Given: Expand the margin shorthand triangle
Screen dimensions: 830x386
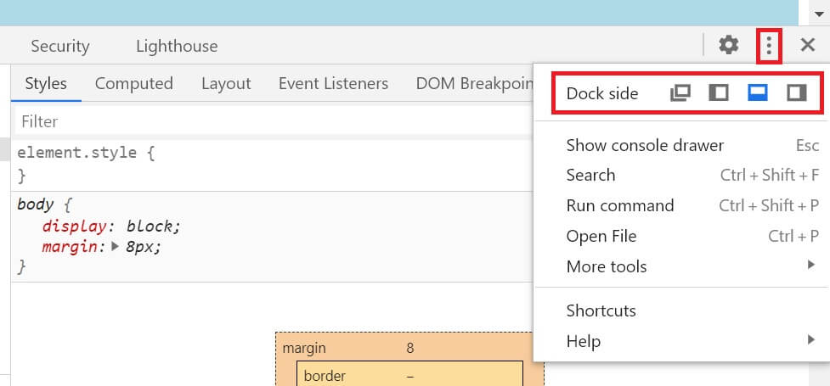Looking at the screenshot, I should tap(117, 248).
